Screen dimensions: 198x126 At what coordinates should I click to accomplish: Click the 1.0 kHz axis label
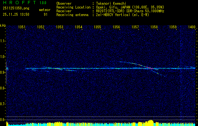click(x=3, y=57)
